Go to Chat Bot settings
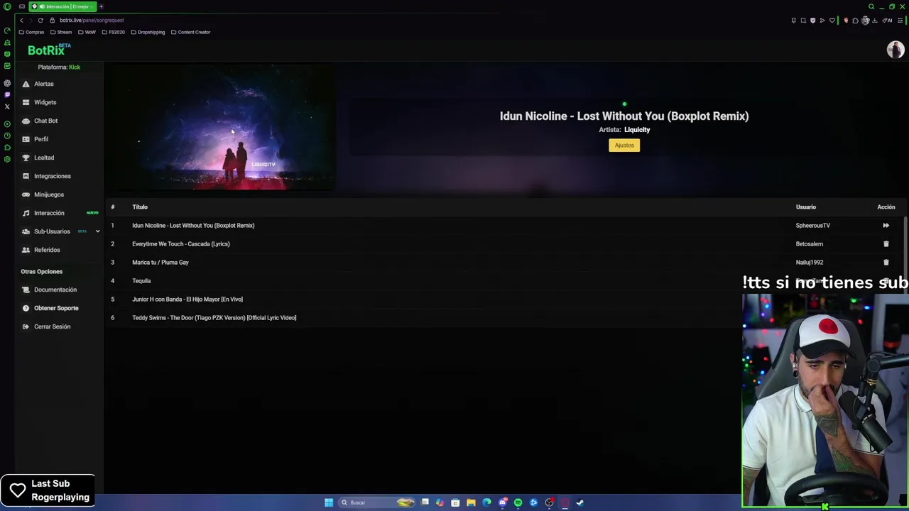Viewport: 909px width, 511px height. click(45, 121)
